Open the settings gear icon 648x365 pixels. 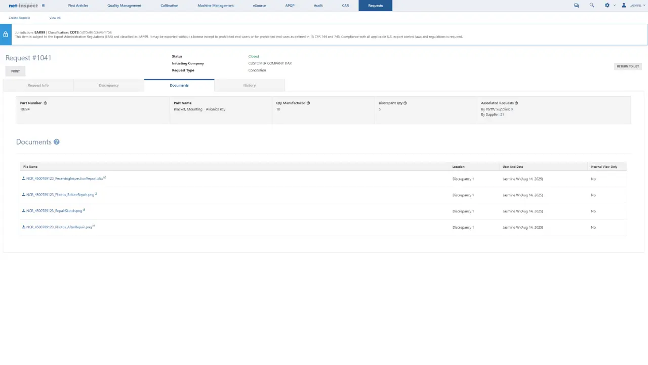point(606,5)
